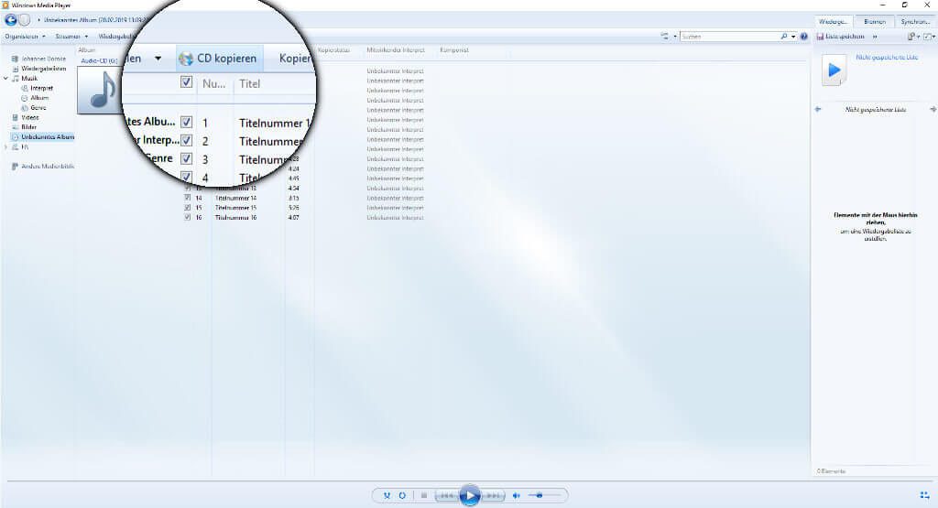Sort by the Komponist column header
The height and width of the screenshot is (508, 938).
point(454,50)
